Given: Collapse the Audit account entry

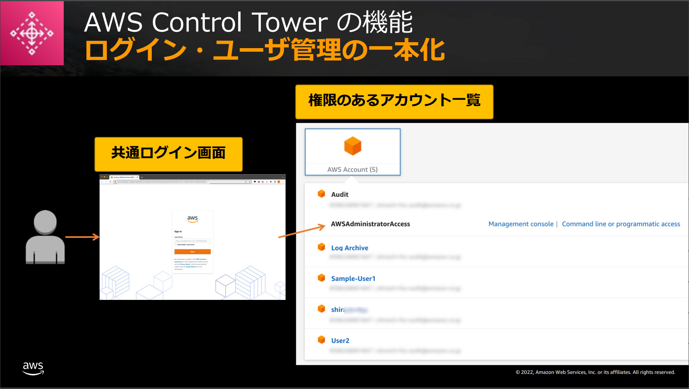Looking at the screenshot, I should [340, 194].
